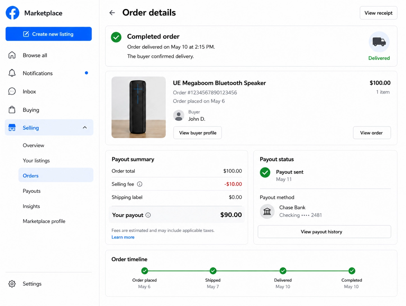Click the Your payout info icon
The width and height of the screenshot is (406, 306).
coord(148,215)
